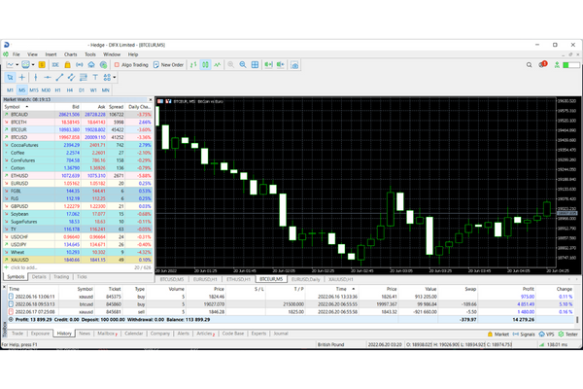The width and height of the screenshot is (583, 389).
Task: Open the IDE (MetaEditor) from the toolbar
Action: 55,65
